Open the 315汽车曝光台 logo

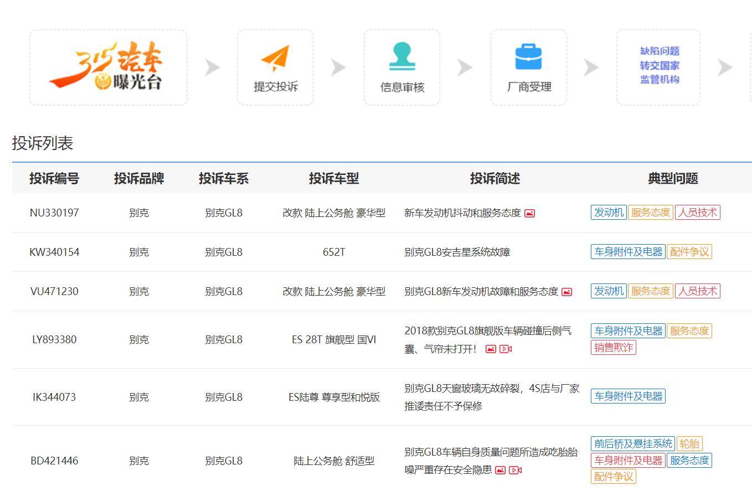(x=109, y=66)
